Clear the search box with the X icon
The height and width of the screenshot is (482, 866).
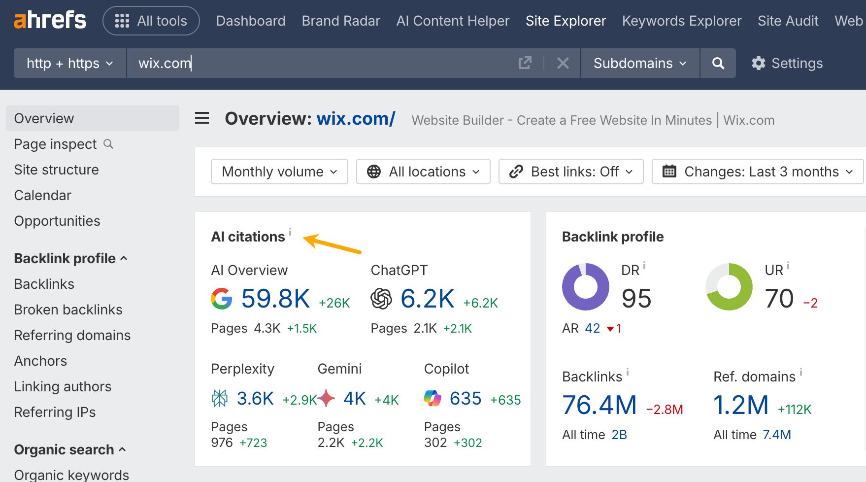[x=563, y=63]
